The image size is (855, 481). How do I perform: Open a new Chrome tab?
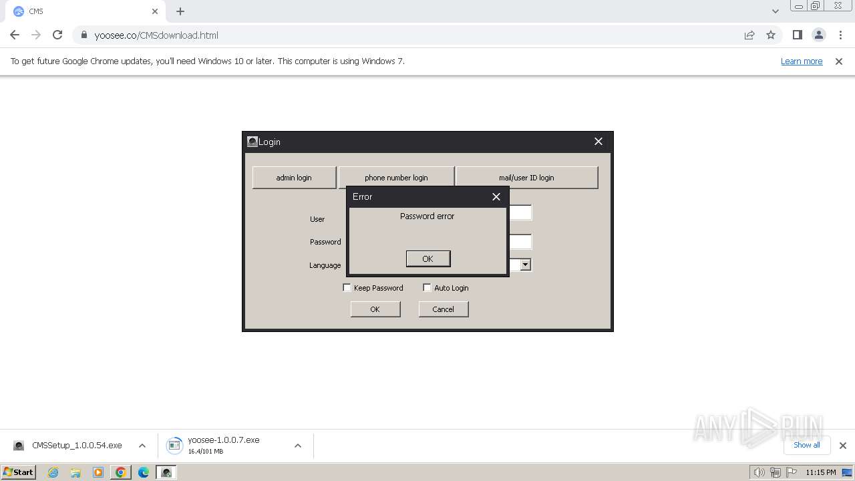tap(180, 11)
